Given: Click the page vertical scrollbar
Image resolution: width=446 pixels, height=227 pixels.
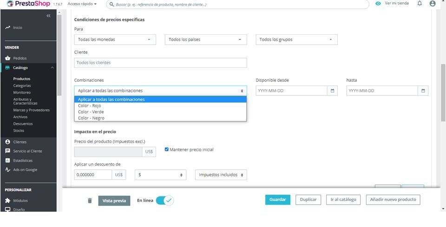Looking at the screenshot, I should tap(443, 93).
